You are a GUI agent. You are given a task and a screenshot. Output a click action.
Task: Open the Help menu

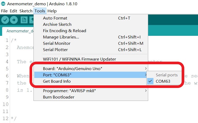point(52,11)
